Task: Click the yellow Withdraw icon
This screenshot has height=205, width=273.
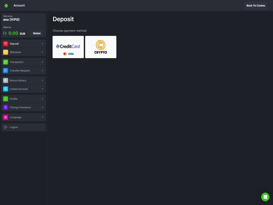Action: (x=6, y=52)
